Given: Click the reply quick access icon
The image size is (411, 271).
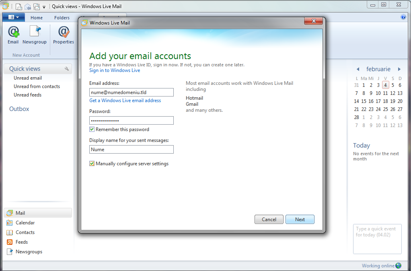Looking at the screenshot, I should tap(27, 6).
